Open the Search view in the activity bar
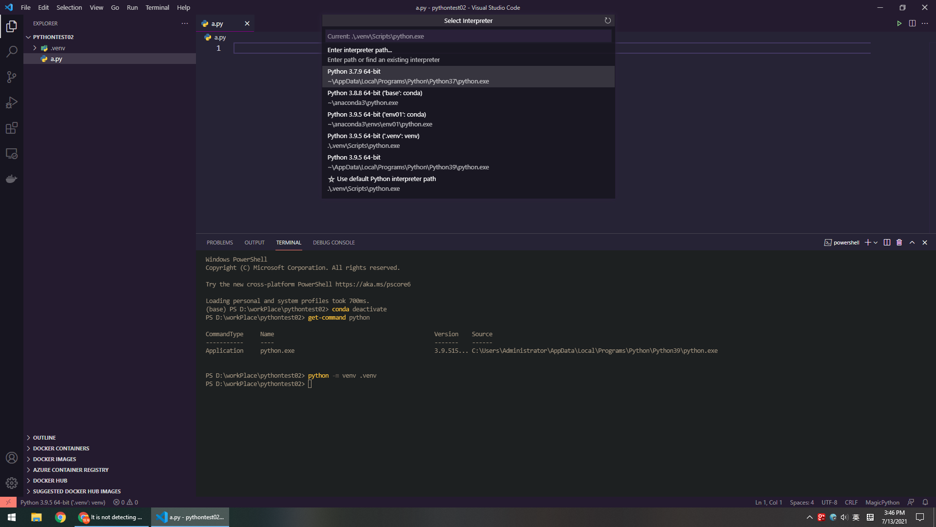This screenshot has width=936, height=527. tap(11, 51)
